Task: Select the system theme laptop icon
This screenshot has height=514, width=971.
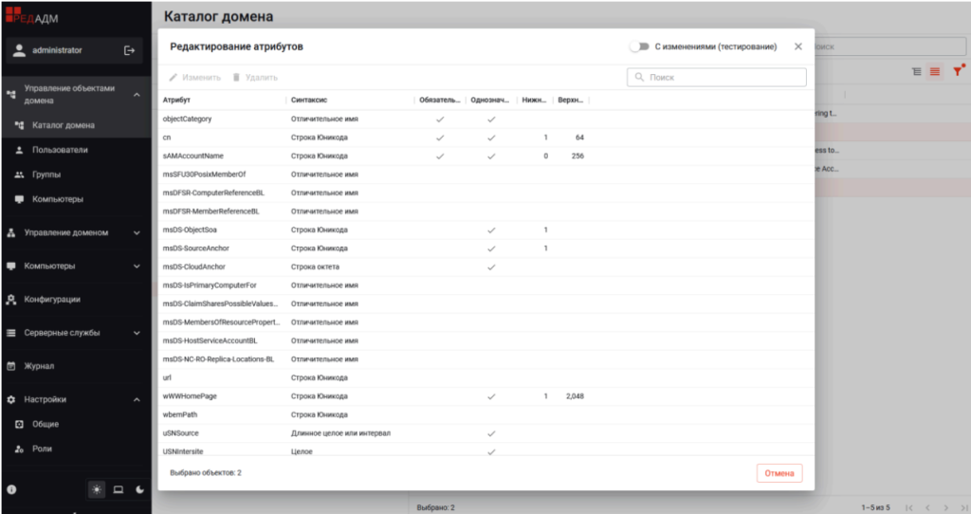Action: [x=119, y=489]
